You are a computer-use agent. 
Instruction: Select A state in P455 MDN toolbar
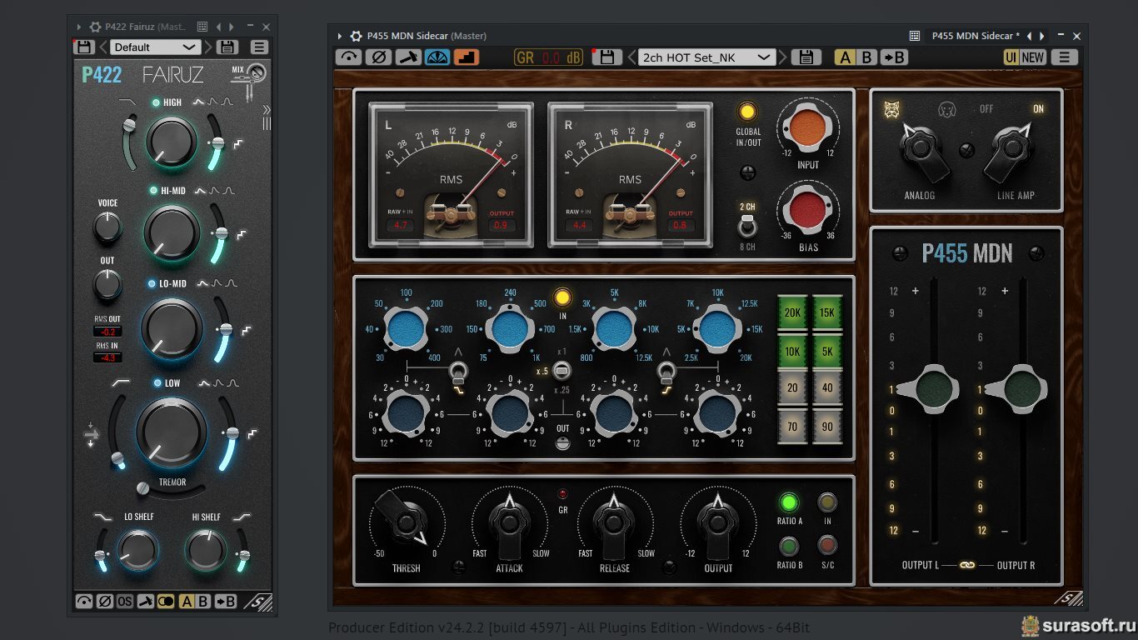(x=846, y=57)
